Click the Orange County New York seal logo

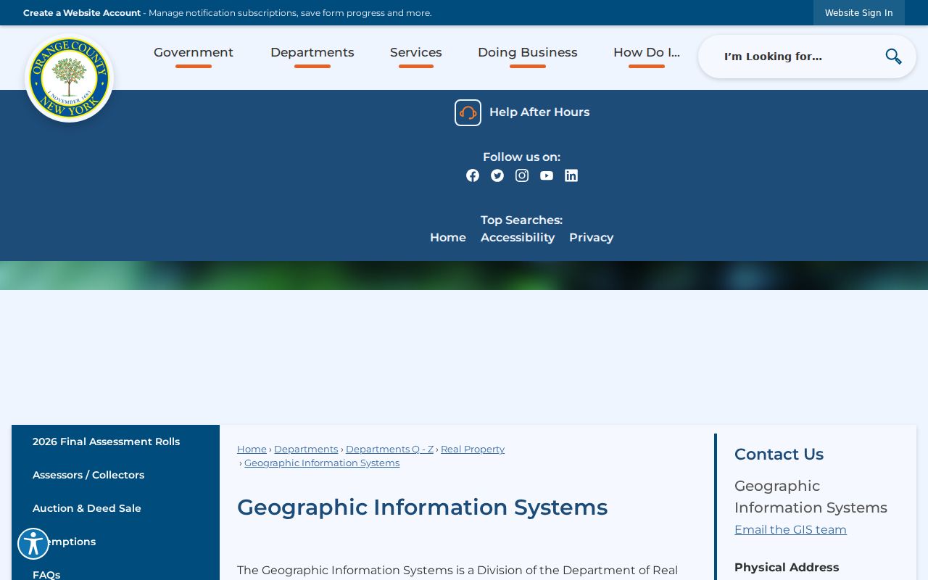[x=70, y=78]
